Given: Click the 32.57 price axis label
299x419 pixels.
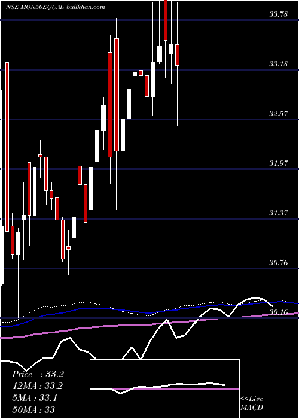Looking at the screenshot, I should tap(278, 114).
